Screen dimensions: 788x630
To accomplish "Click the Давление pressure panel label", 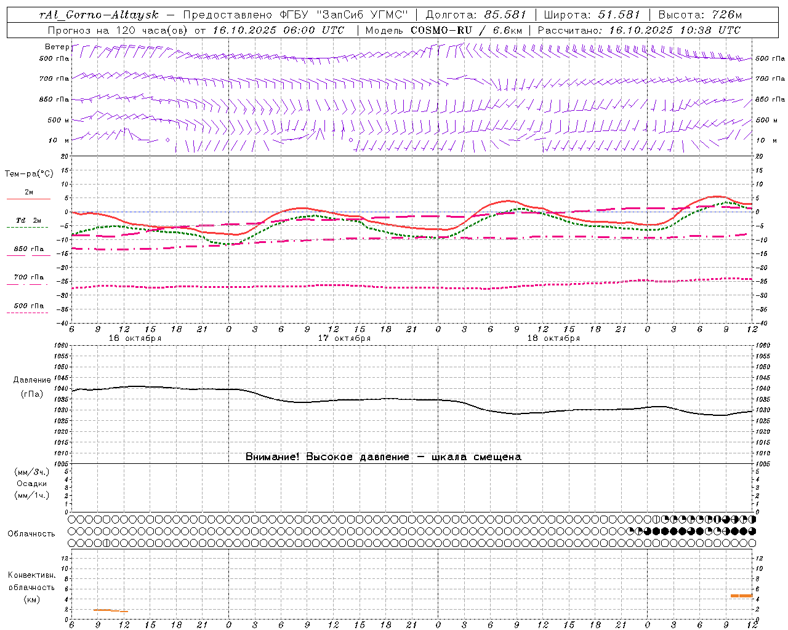I will [x=32, y=380].
